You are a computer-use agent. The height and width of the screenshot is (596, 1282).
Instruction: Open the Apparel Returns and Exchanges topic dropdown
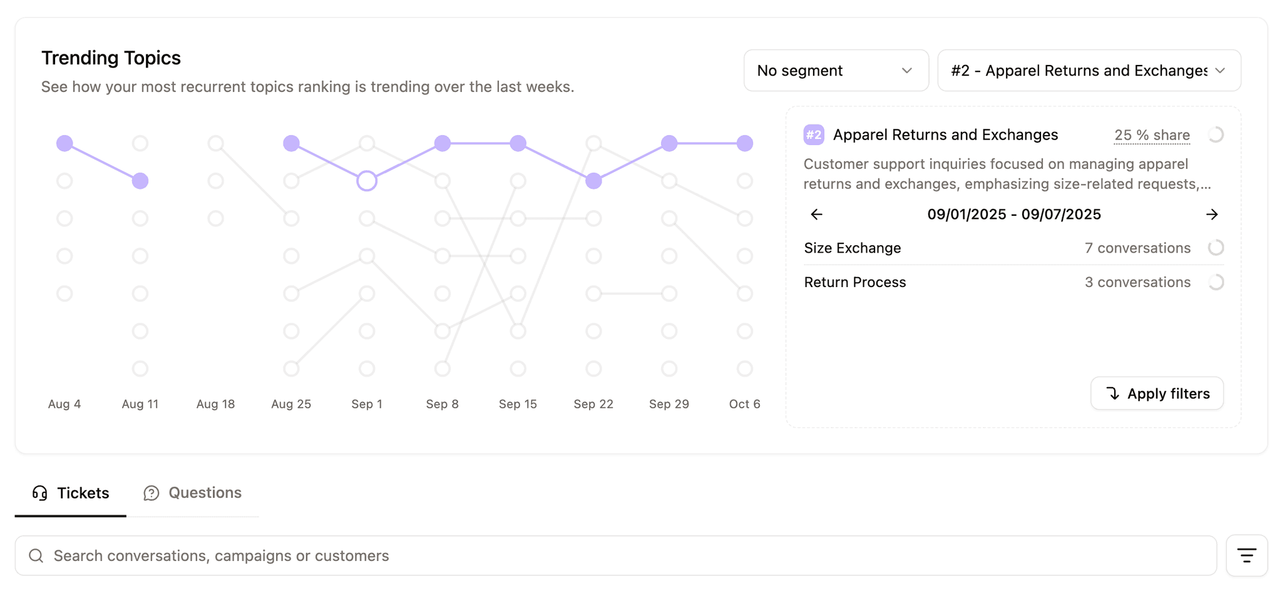tap(1089, 71)
